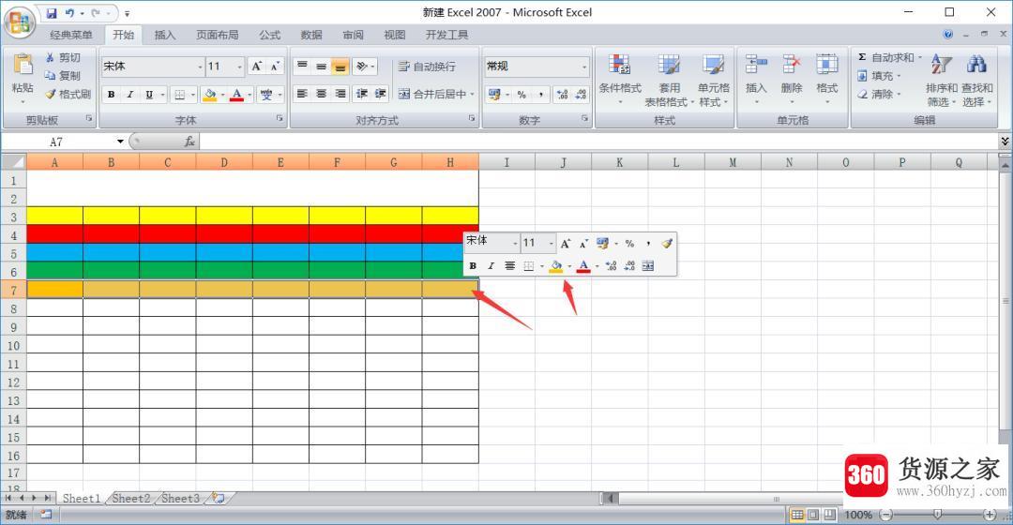
Task: Click the insert function fx button
Action: click(189, 142)
